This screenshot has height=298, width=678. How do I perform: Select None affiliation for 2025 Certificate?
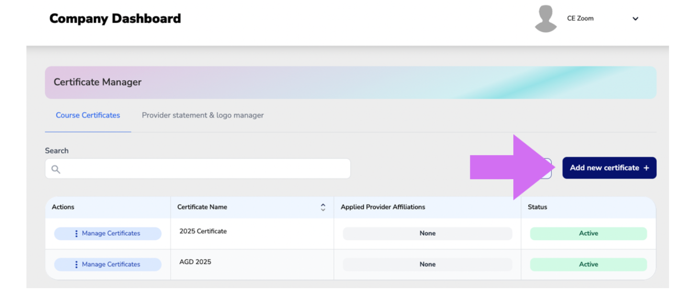[x=427, y=234]
